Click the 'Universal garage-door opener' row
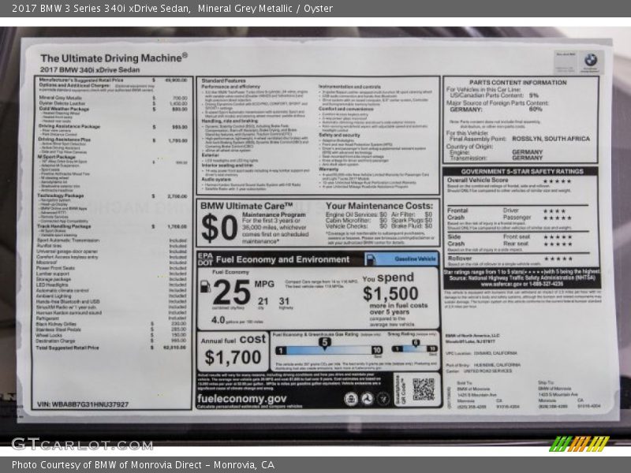Screen dimensions: 631x473 click(111, 251)
